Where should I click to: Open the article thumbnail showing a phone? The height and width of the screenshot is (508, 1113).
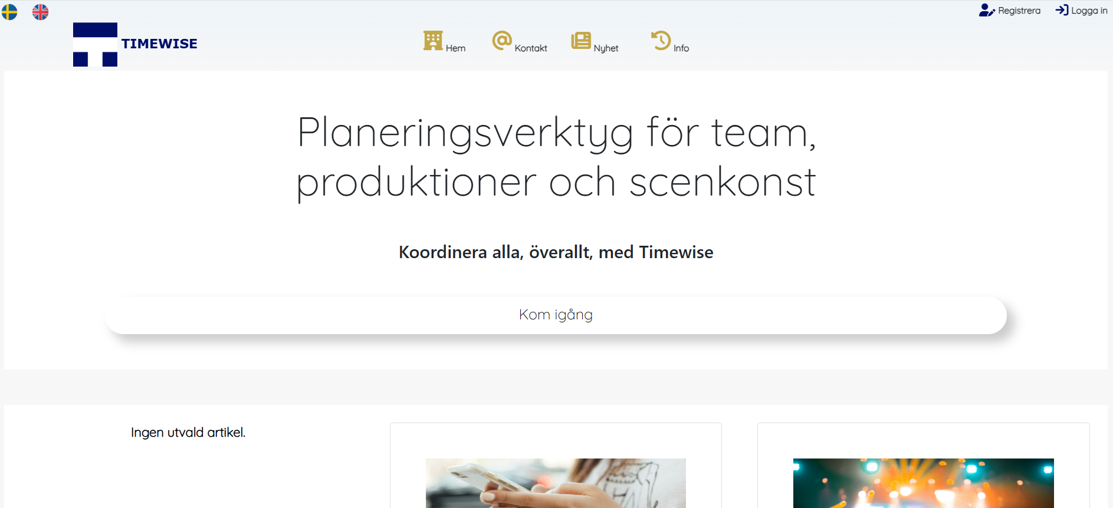pos(556,483)
